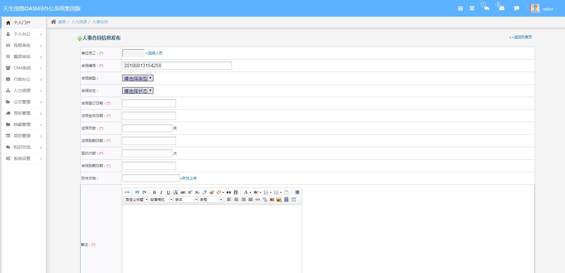
Task: Insert an unordered list
Action: 276,192
